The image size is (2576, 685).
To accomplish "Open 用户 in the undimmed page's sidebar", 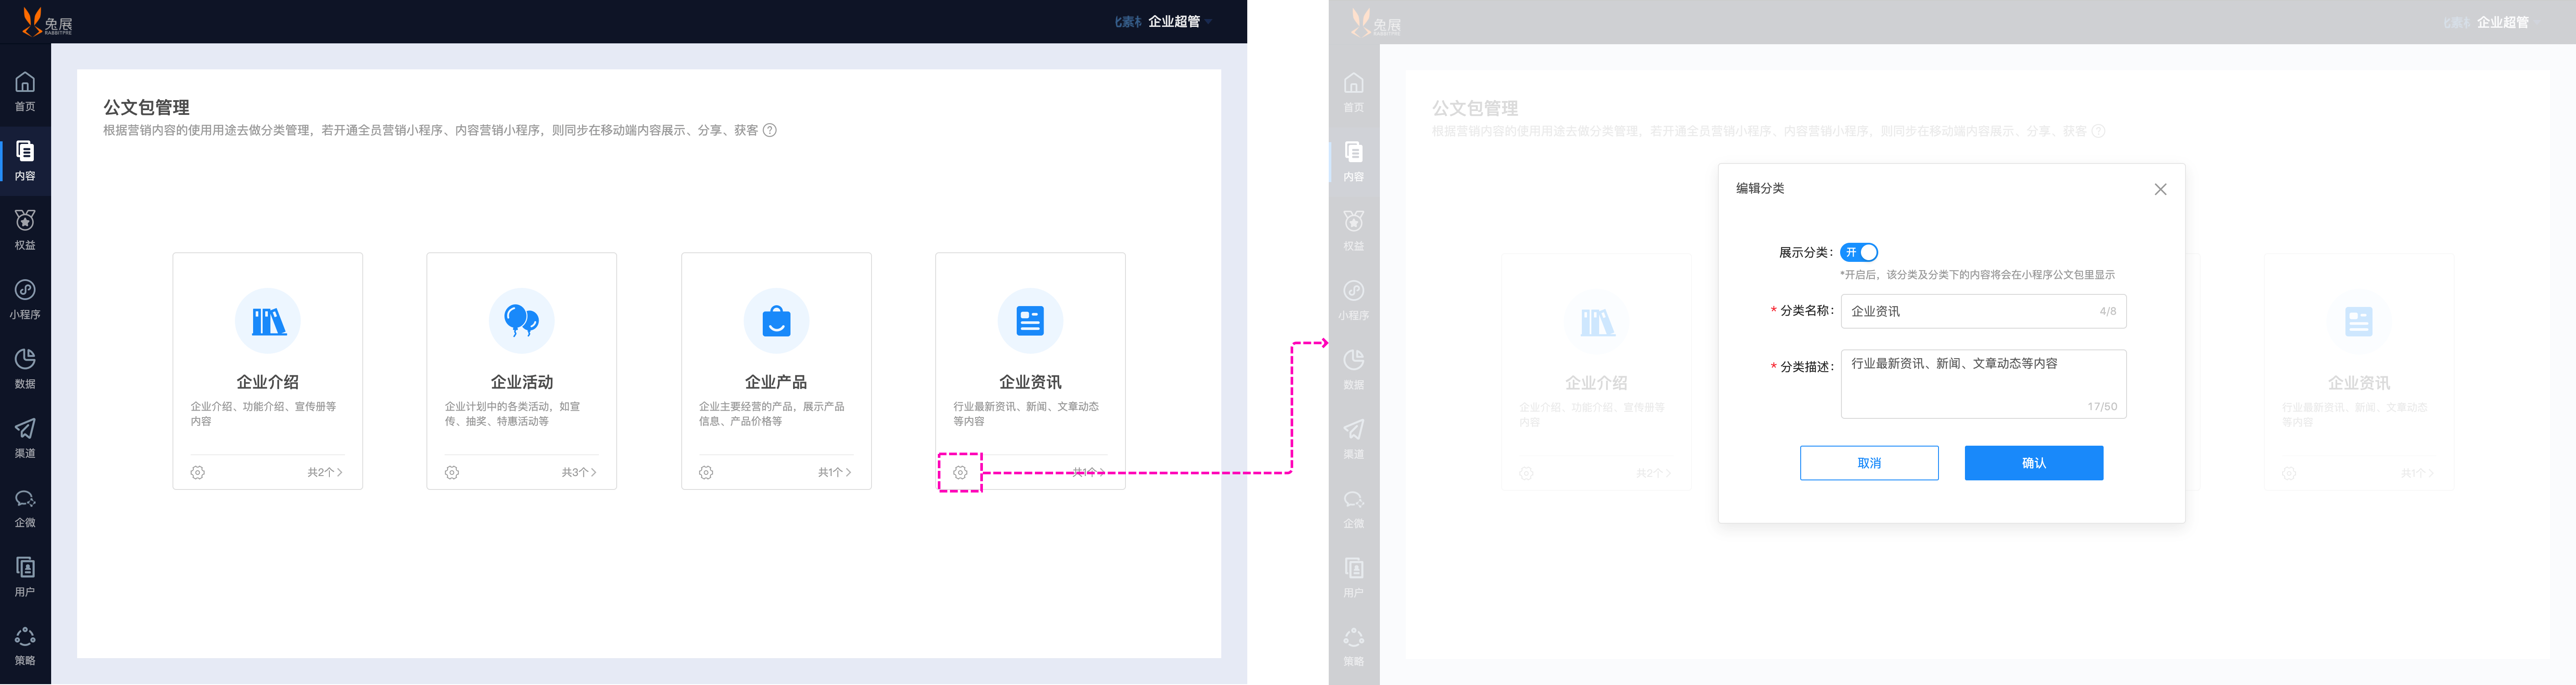I will pos(25,576).
